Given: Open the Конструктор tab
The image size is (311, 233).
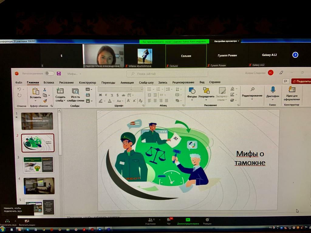Looking at the screenshot, I should pos(87,83).
